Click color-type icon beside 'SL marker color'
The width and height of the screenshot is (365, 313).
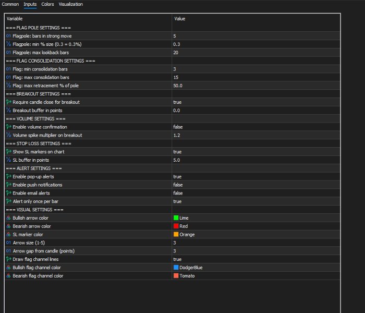[8, 234]
